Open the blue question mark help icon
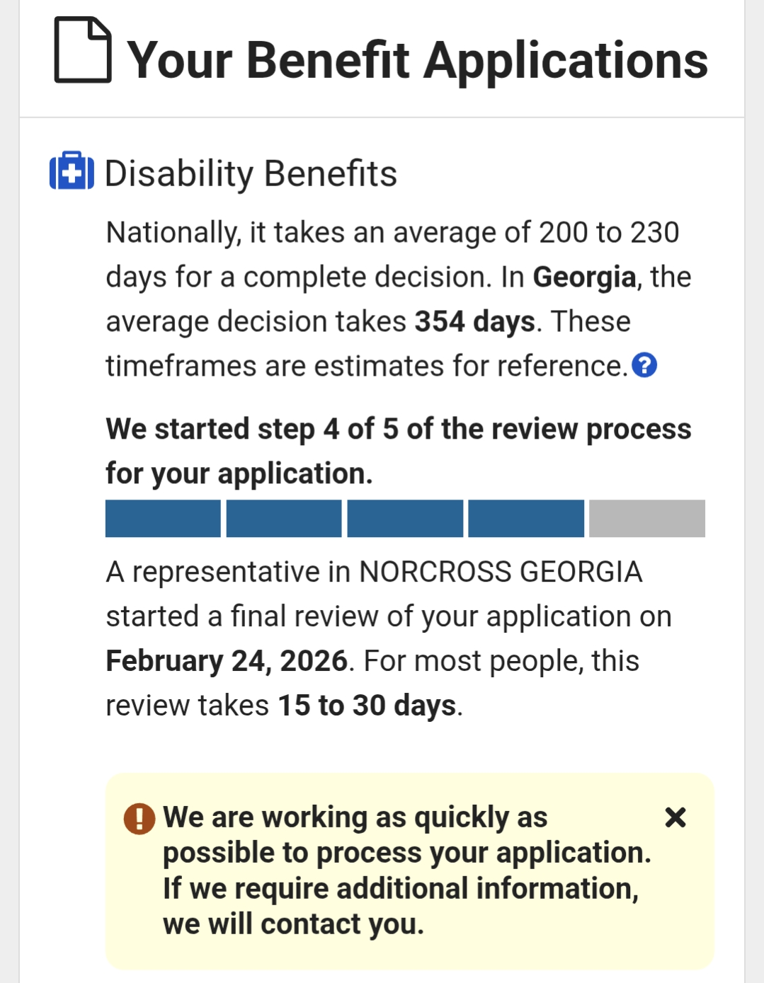 tap(644, 365)
